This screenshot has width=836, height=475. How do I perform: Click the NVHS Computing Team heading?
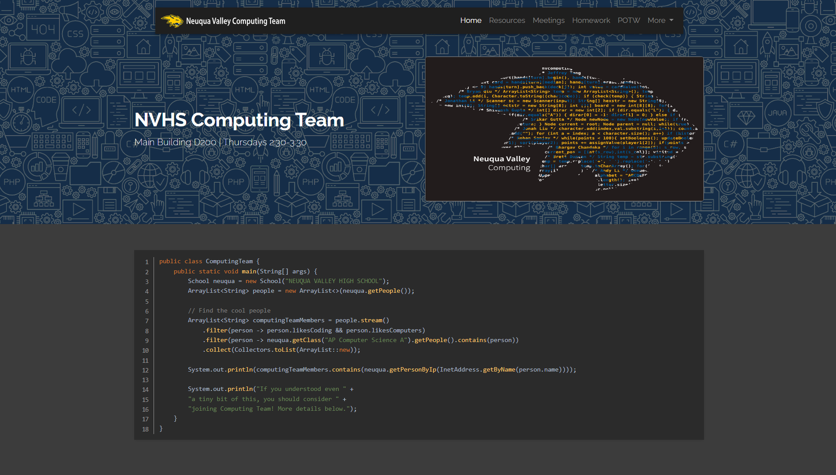[x=239, y=120]
